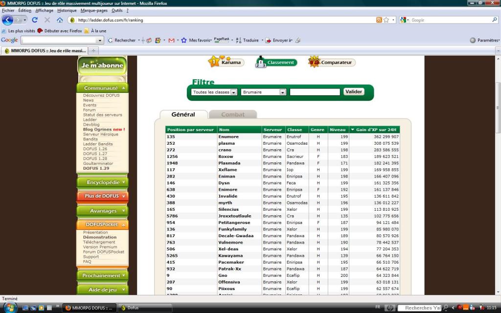Open Mes favoris star in Google toolbar
Image resolution: width=501 pixels, height=313 pixels.
pos(184,40)
